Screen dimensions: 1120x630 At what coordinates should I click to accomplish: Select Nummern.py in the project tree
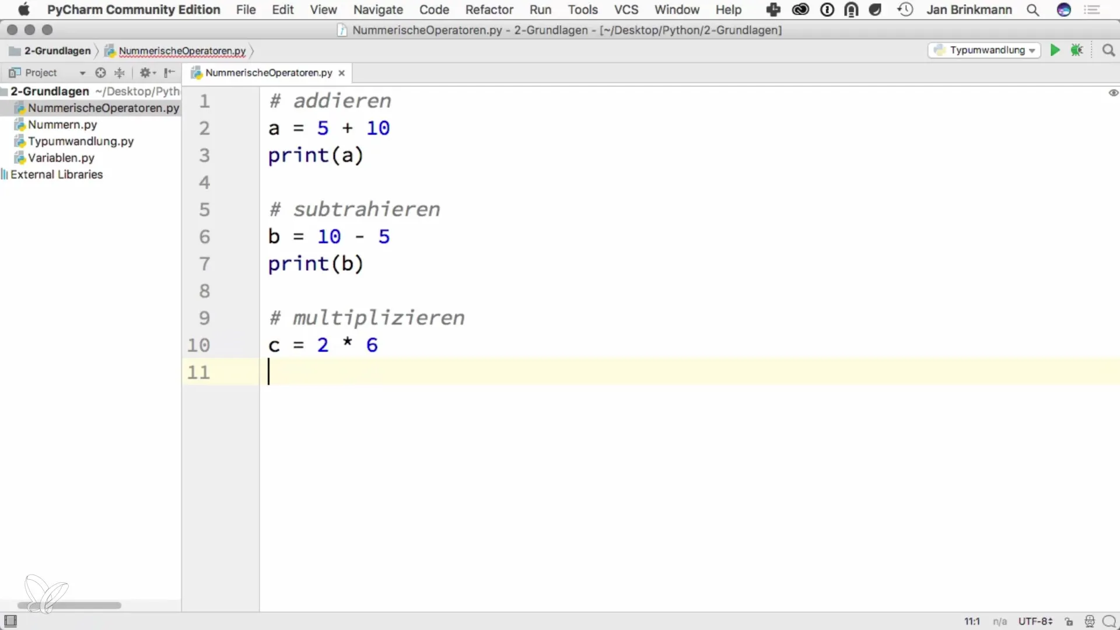point(62,124)
